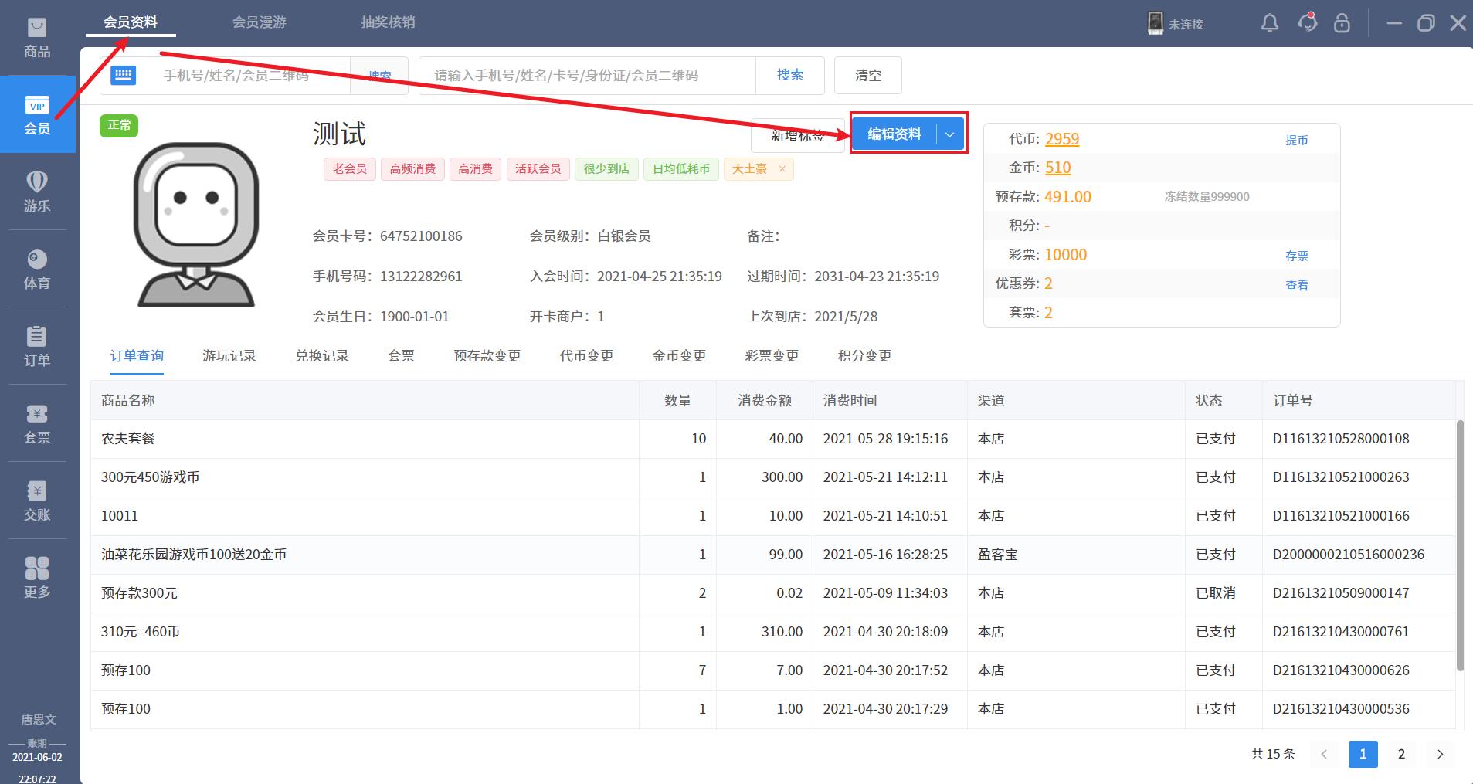Click the member avatar image
The image size is (1473, 784).
pyautogui.click(x=196, y=224)
